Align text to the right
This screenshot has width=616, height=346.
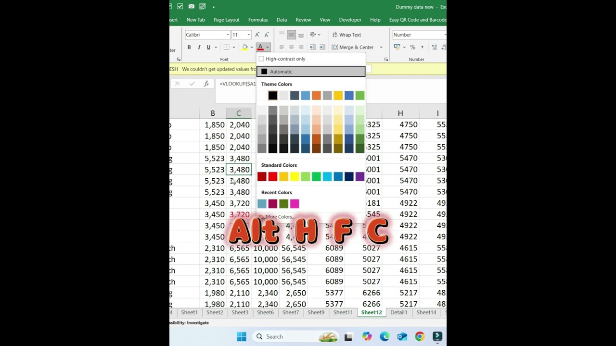click(x=301, y=47)
